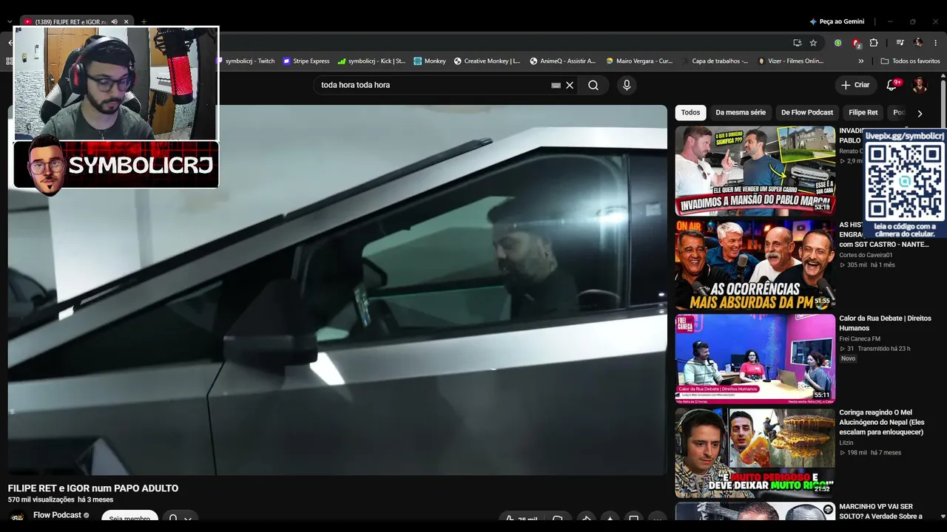
Task: Open the Calor da Rua Debate thumbnail
Action: (755, 359)
